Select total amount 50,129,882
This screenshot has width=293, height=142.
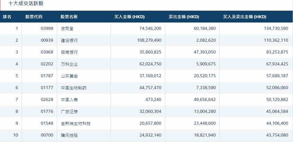(x=277, y=100)
